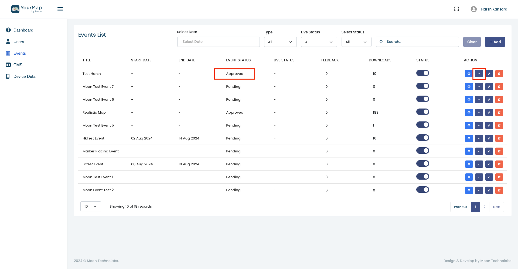Image resolution: width=518 pixels, height=269 pixels.
Task: Go to page 2 of events
Action: (484, 207)
